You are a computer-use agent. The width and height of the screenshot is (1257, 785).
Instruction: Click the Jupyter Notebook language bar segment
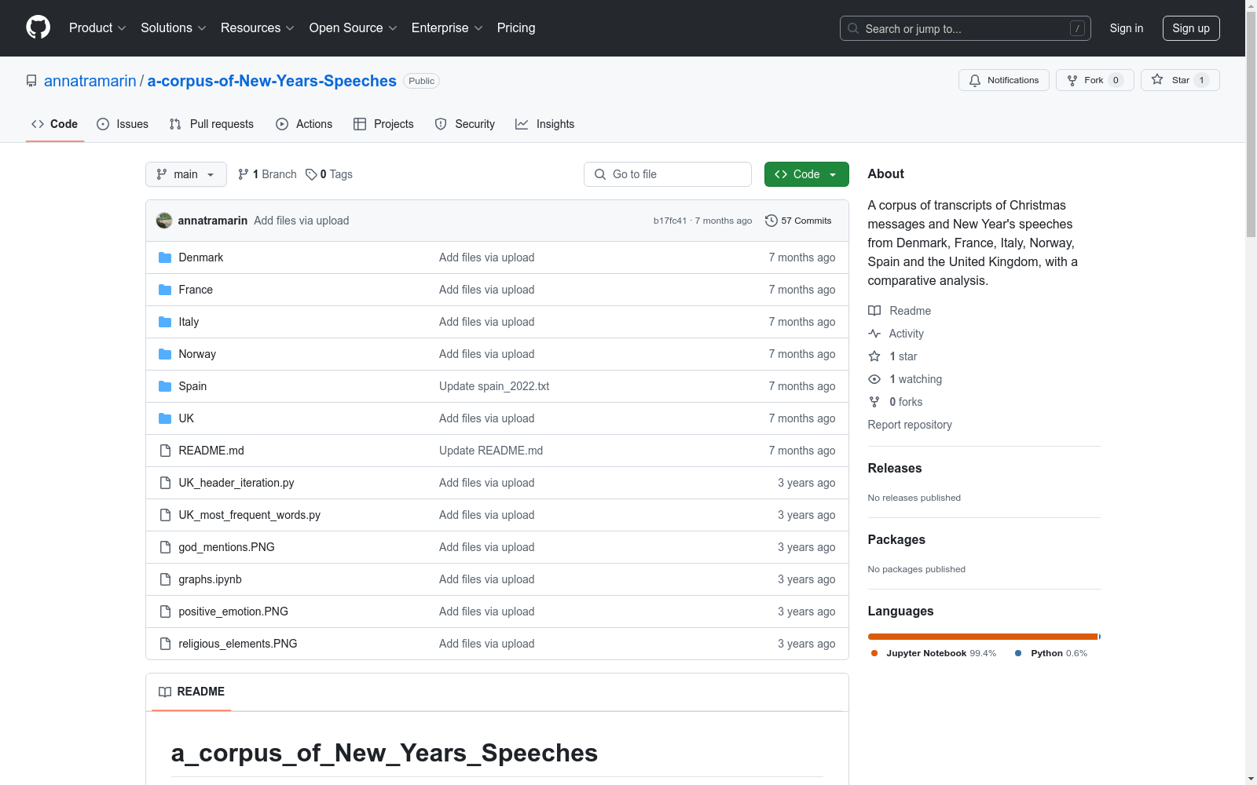pos(982,637)
